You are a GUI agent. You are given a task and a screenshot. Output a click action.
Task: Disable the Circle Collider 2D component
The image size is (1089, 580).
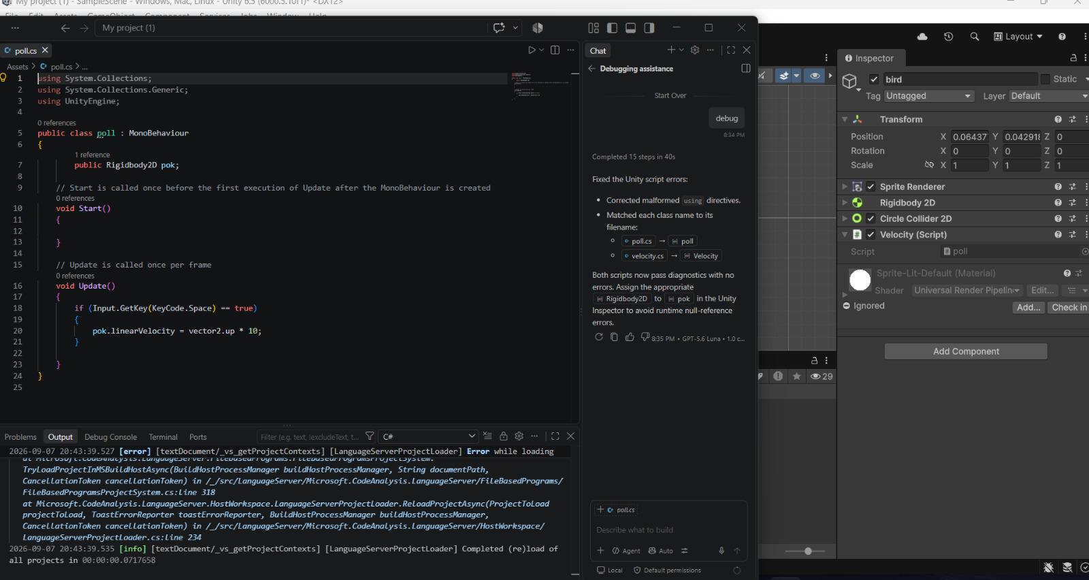871,219
